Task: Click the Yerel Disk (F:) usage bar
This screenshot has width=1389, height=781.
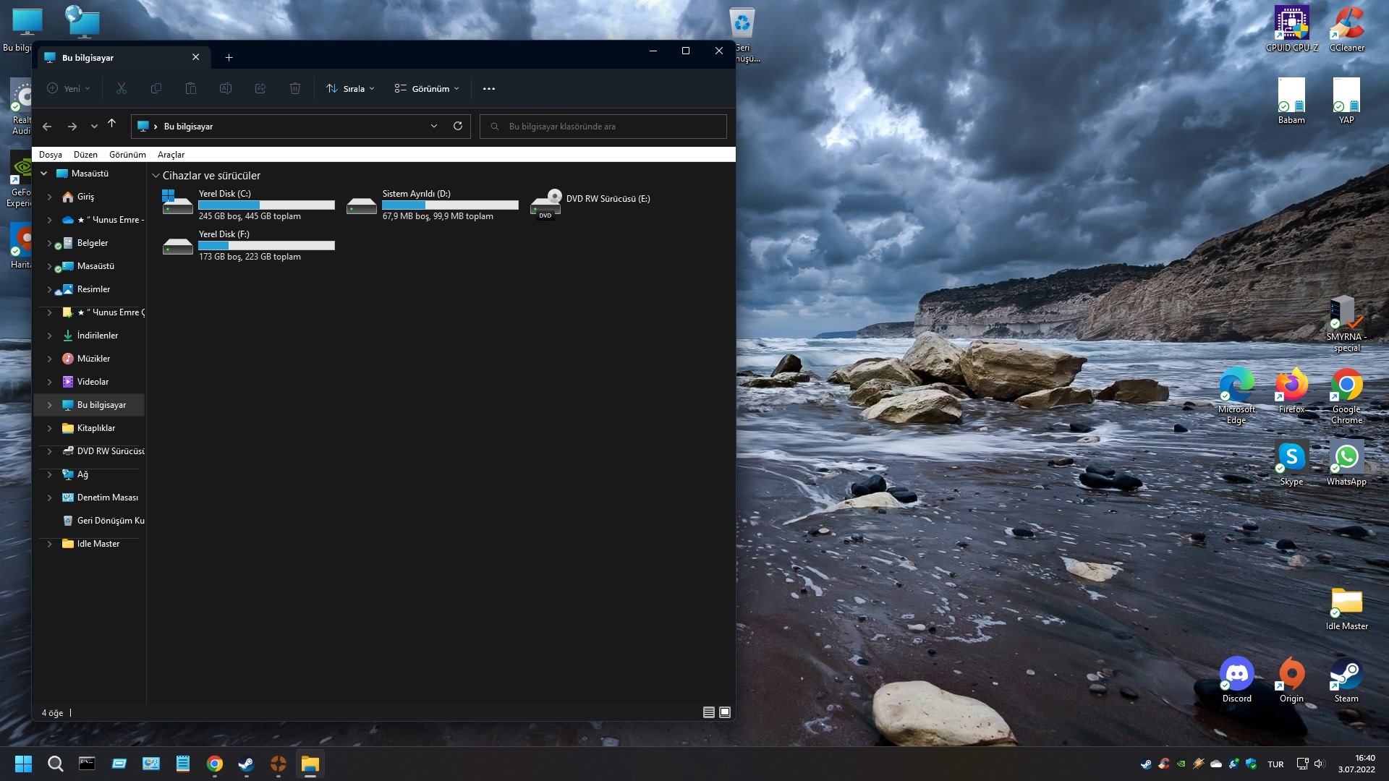Action: 266,246
